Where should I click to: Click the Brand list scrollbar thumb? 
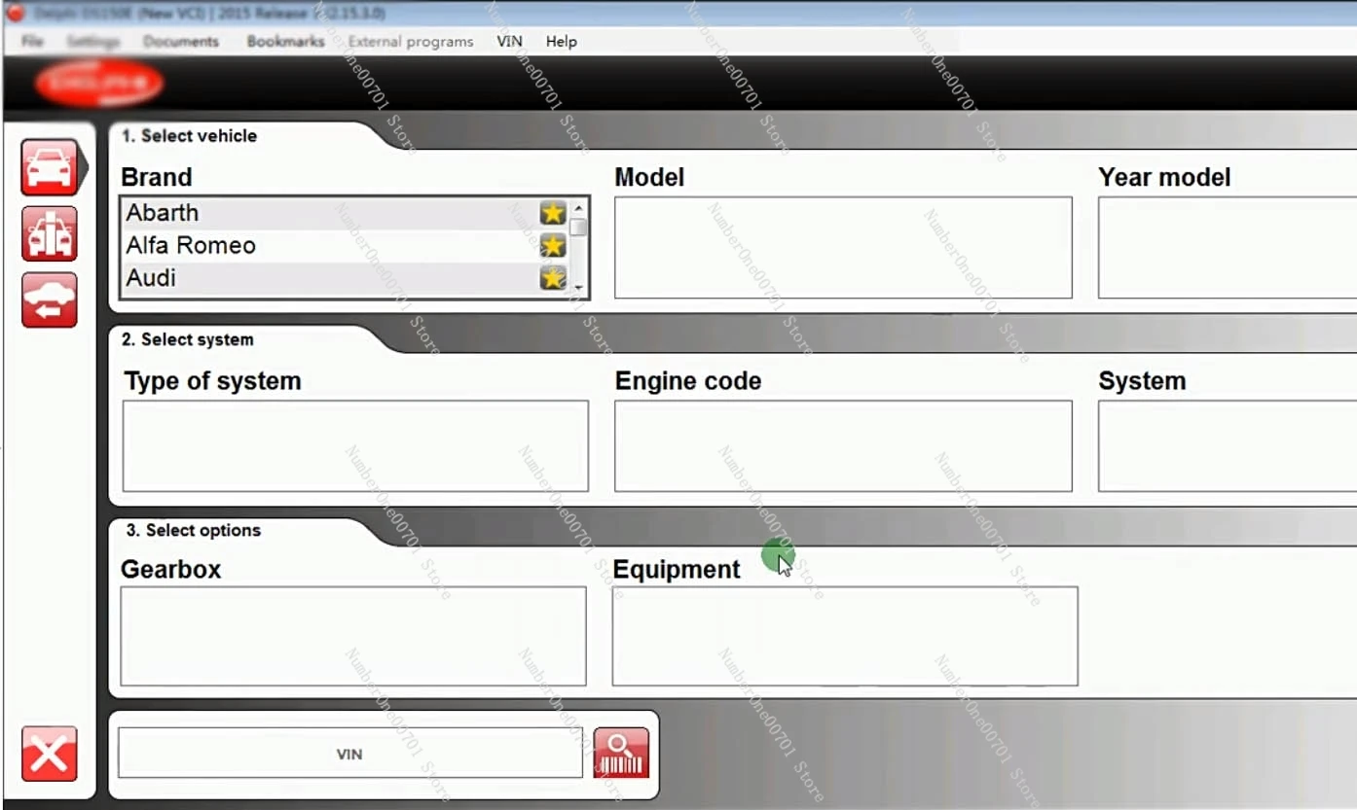pyautogui.click(x=578, y=228)
